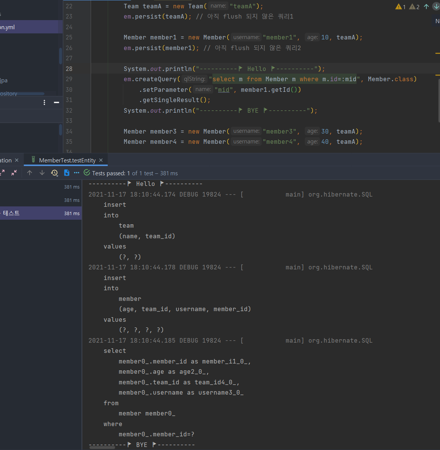Image resolution: width=440 pixels, height=450 pixels.
Task: Click 'member0_.member_id=?' console line
Action: click(157, 434)
